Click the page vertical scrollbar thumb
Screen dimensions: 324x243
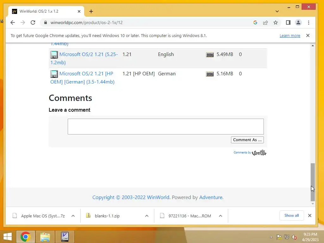click(x=313, y=182)
